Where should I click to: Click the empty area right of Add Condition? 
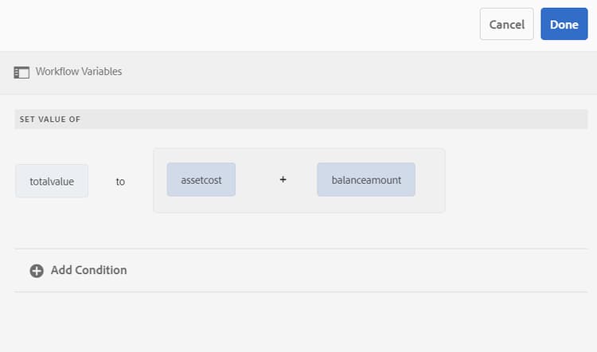358,270
